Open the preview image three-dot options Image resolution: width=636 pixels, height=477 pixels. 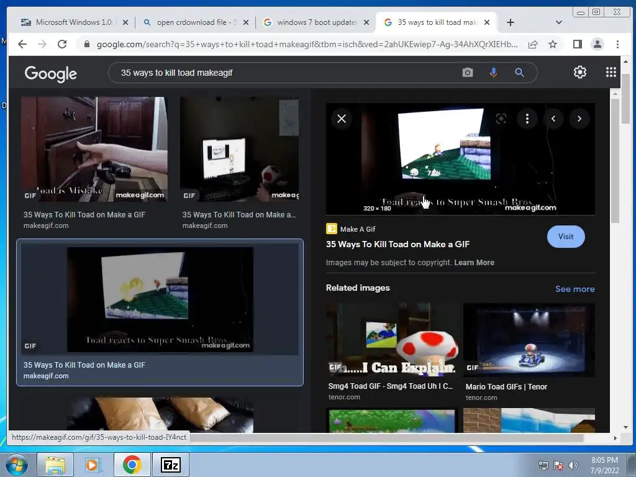pyautogui.click(x=527, y=119)
